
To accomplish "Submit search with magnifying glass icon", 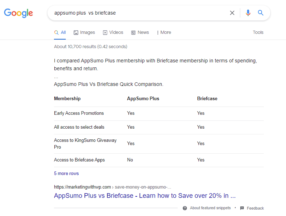I will tap(261, 13).
